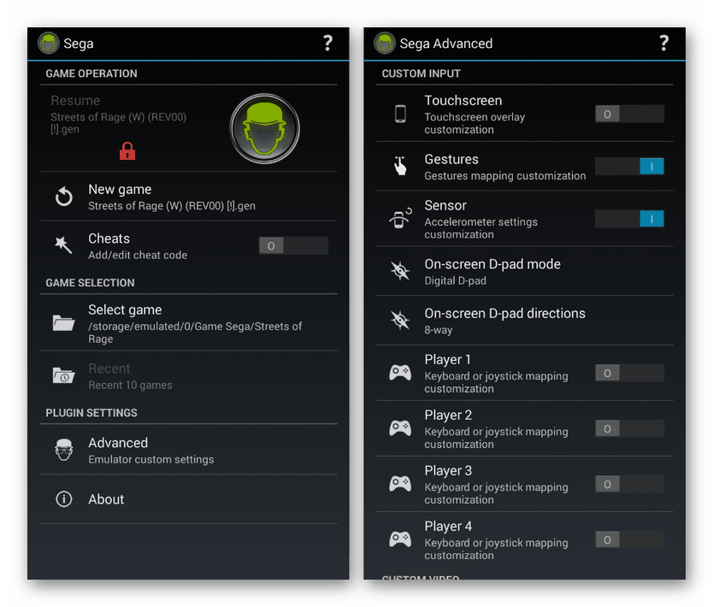The image size is (713, 607).
Task: Enable the Player 4 mapping switch
Action: pyautogui.click(x=630, y=539)
